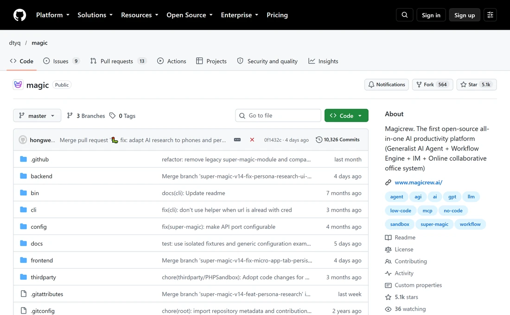Switch to the Projects tab
Screen dimensions: 510x315
(x=211, y=61)
